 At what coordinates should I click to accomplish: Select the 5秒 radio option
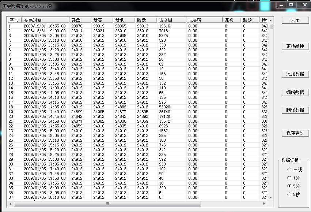pyautogui.click(x=289, y=194)
